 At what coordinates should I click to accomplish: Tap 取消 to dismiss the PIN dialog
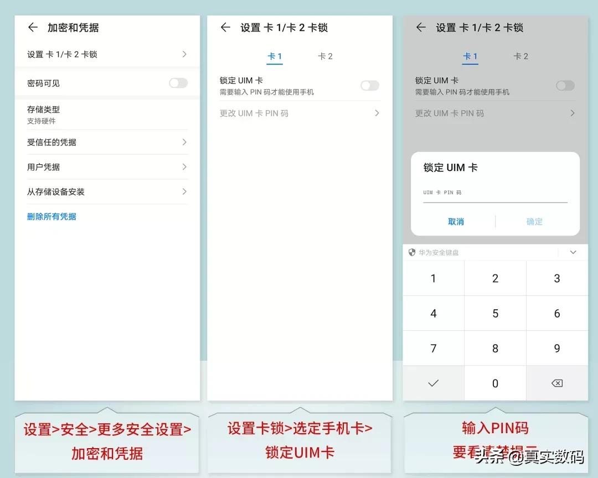(x=455, y=221)
